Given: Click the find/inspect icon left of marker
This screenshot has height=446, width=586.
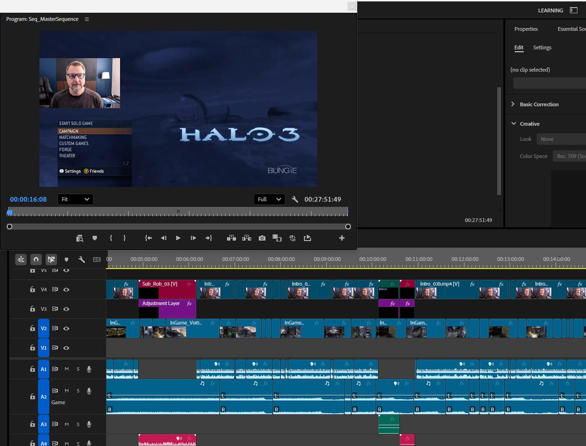Looking at the screenshot, I should 80,238.
